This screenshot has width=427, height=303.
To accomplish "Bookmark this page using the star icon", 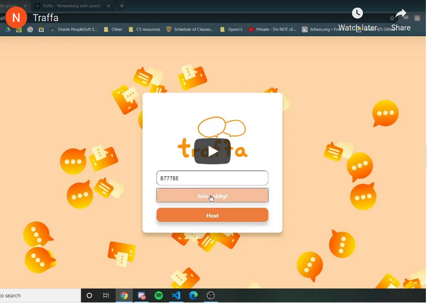I will (x=392, y=18).
